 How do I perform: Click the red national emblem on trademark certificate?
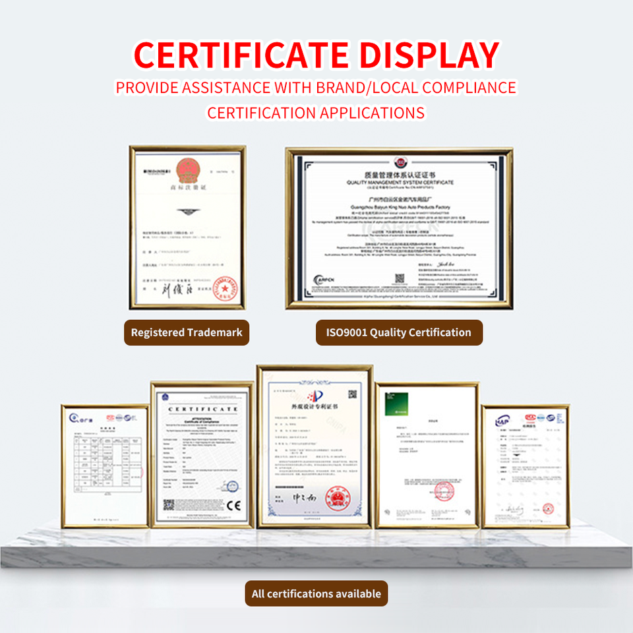pos(188,170)
